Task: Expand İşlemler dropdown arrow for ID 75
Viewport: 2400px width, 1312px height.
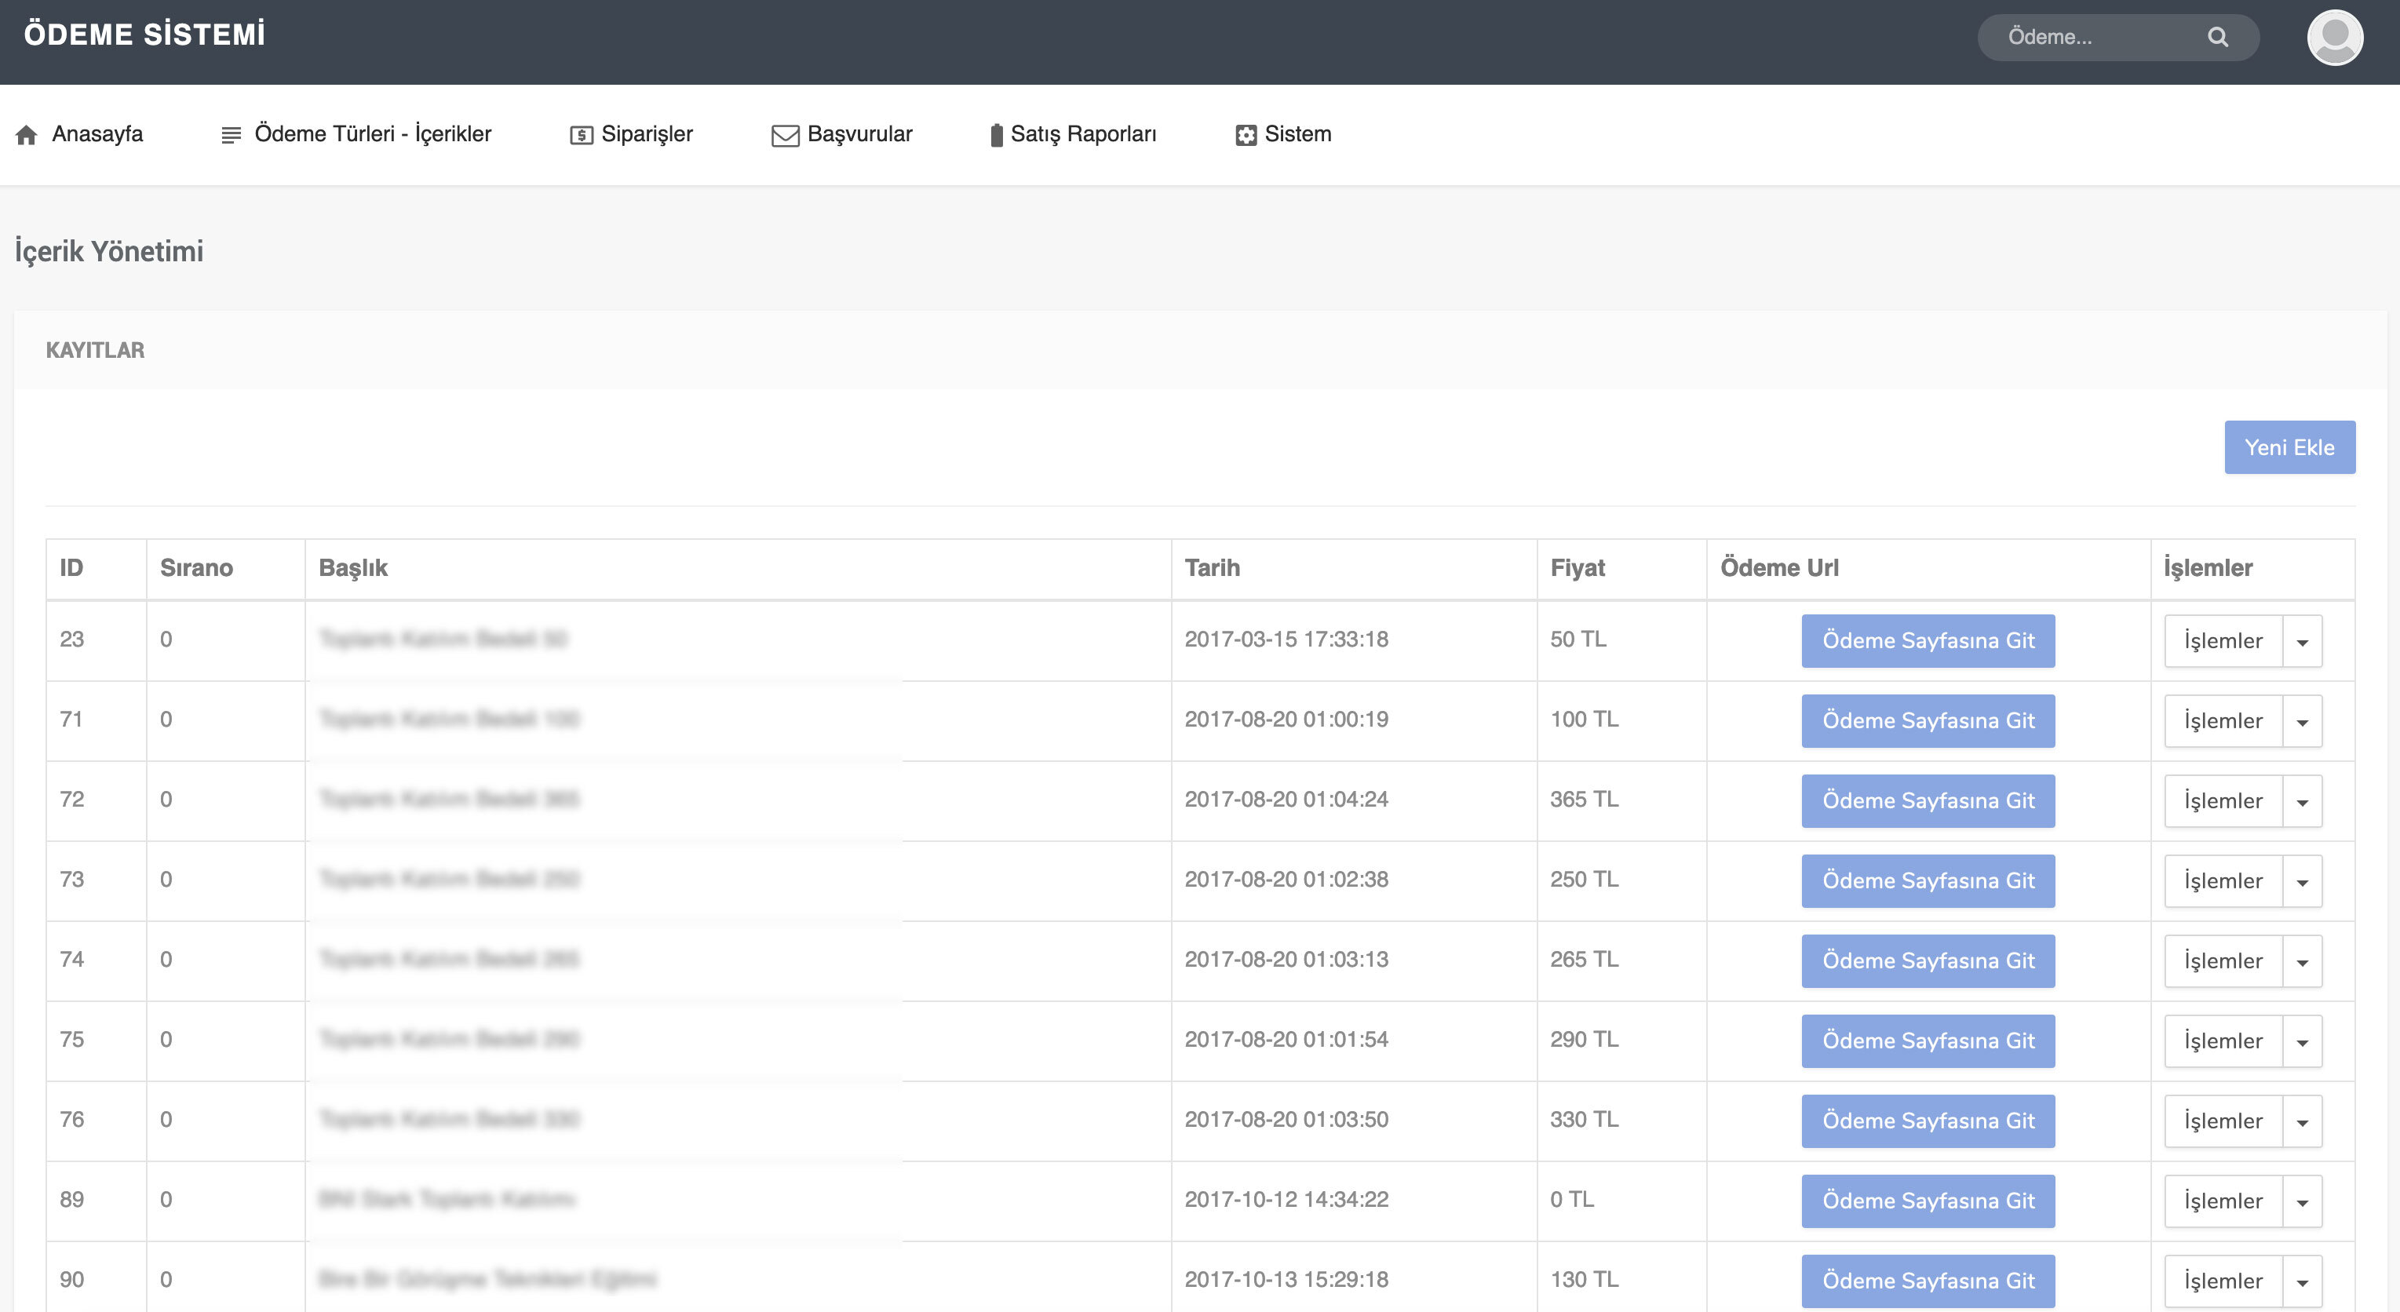Action: [2302, 1042]
